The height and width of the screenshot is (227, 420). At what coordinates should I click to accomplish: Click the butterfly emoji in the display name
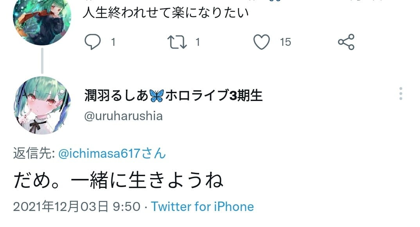(156, 95)
